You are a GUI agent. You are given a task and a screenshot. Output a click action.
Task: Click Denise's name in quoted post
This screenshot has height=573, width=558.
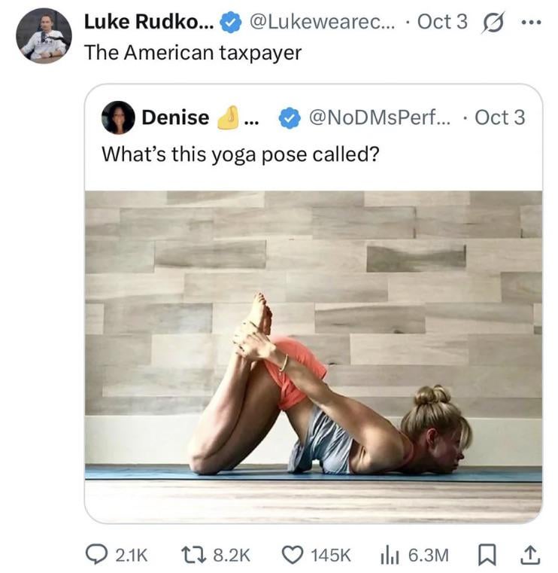[x=175, y=117]
